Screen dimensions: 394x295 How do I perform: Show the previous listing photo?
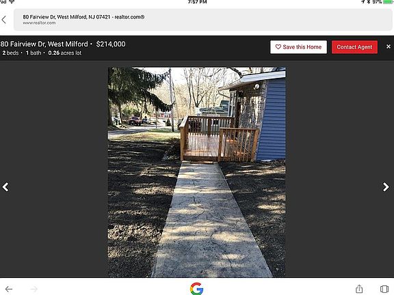tap(5, 187)
